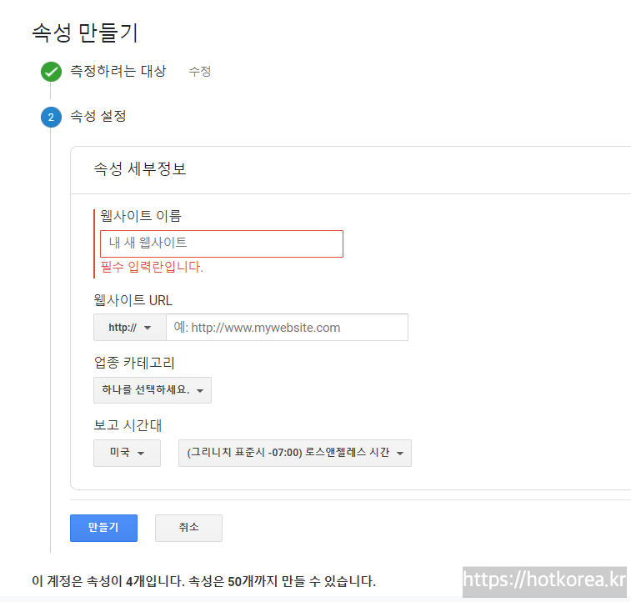Open the http:// protocol dropdown
The height and width of the screenshot is (602, 631).
point(129,328)
